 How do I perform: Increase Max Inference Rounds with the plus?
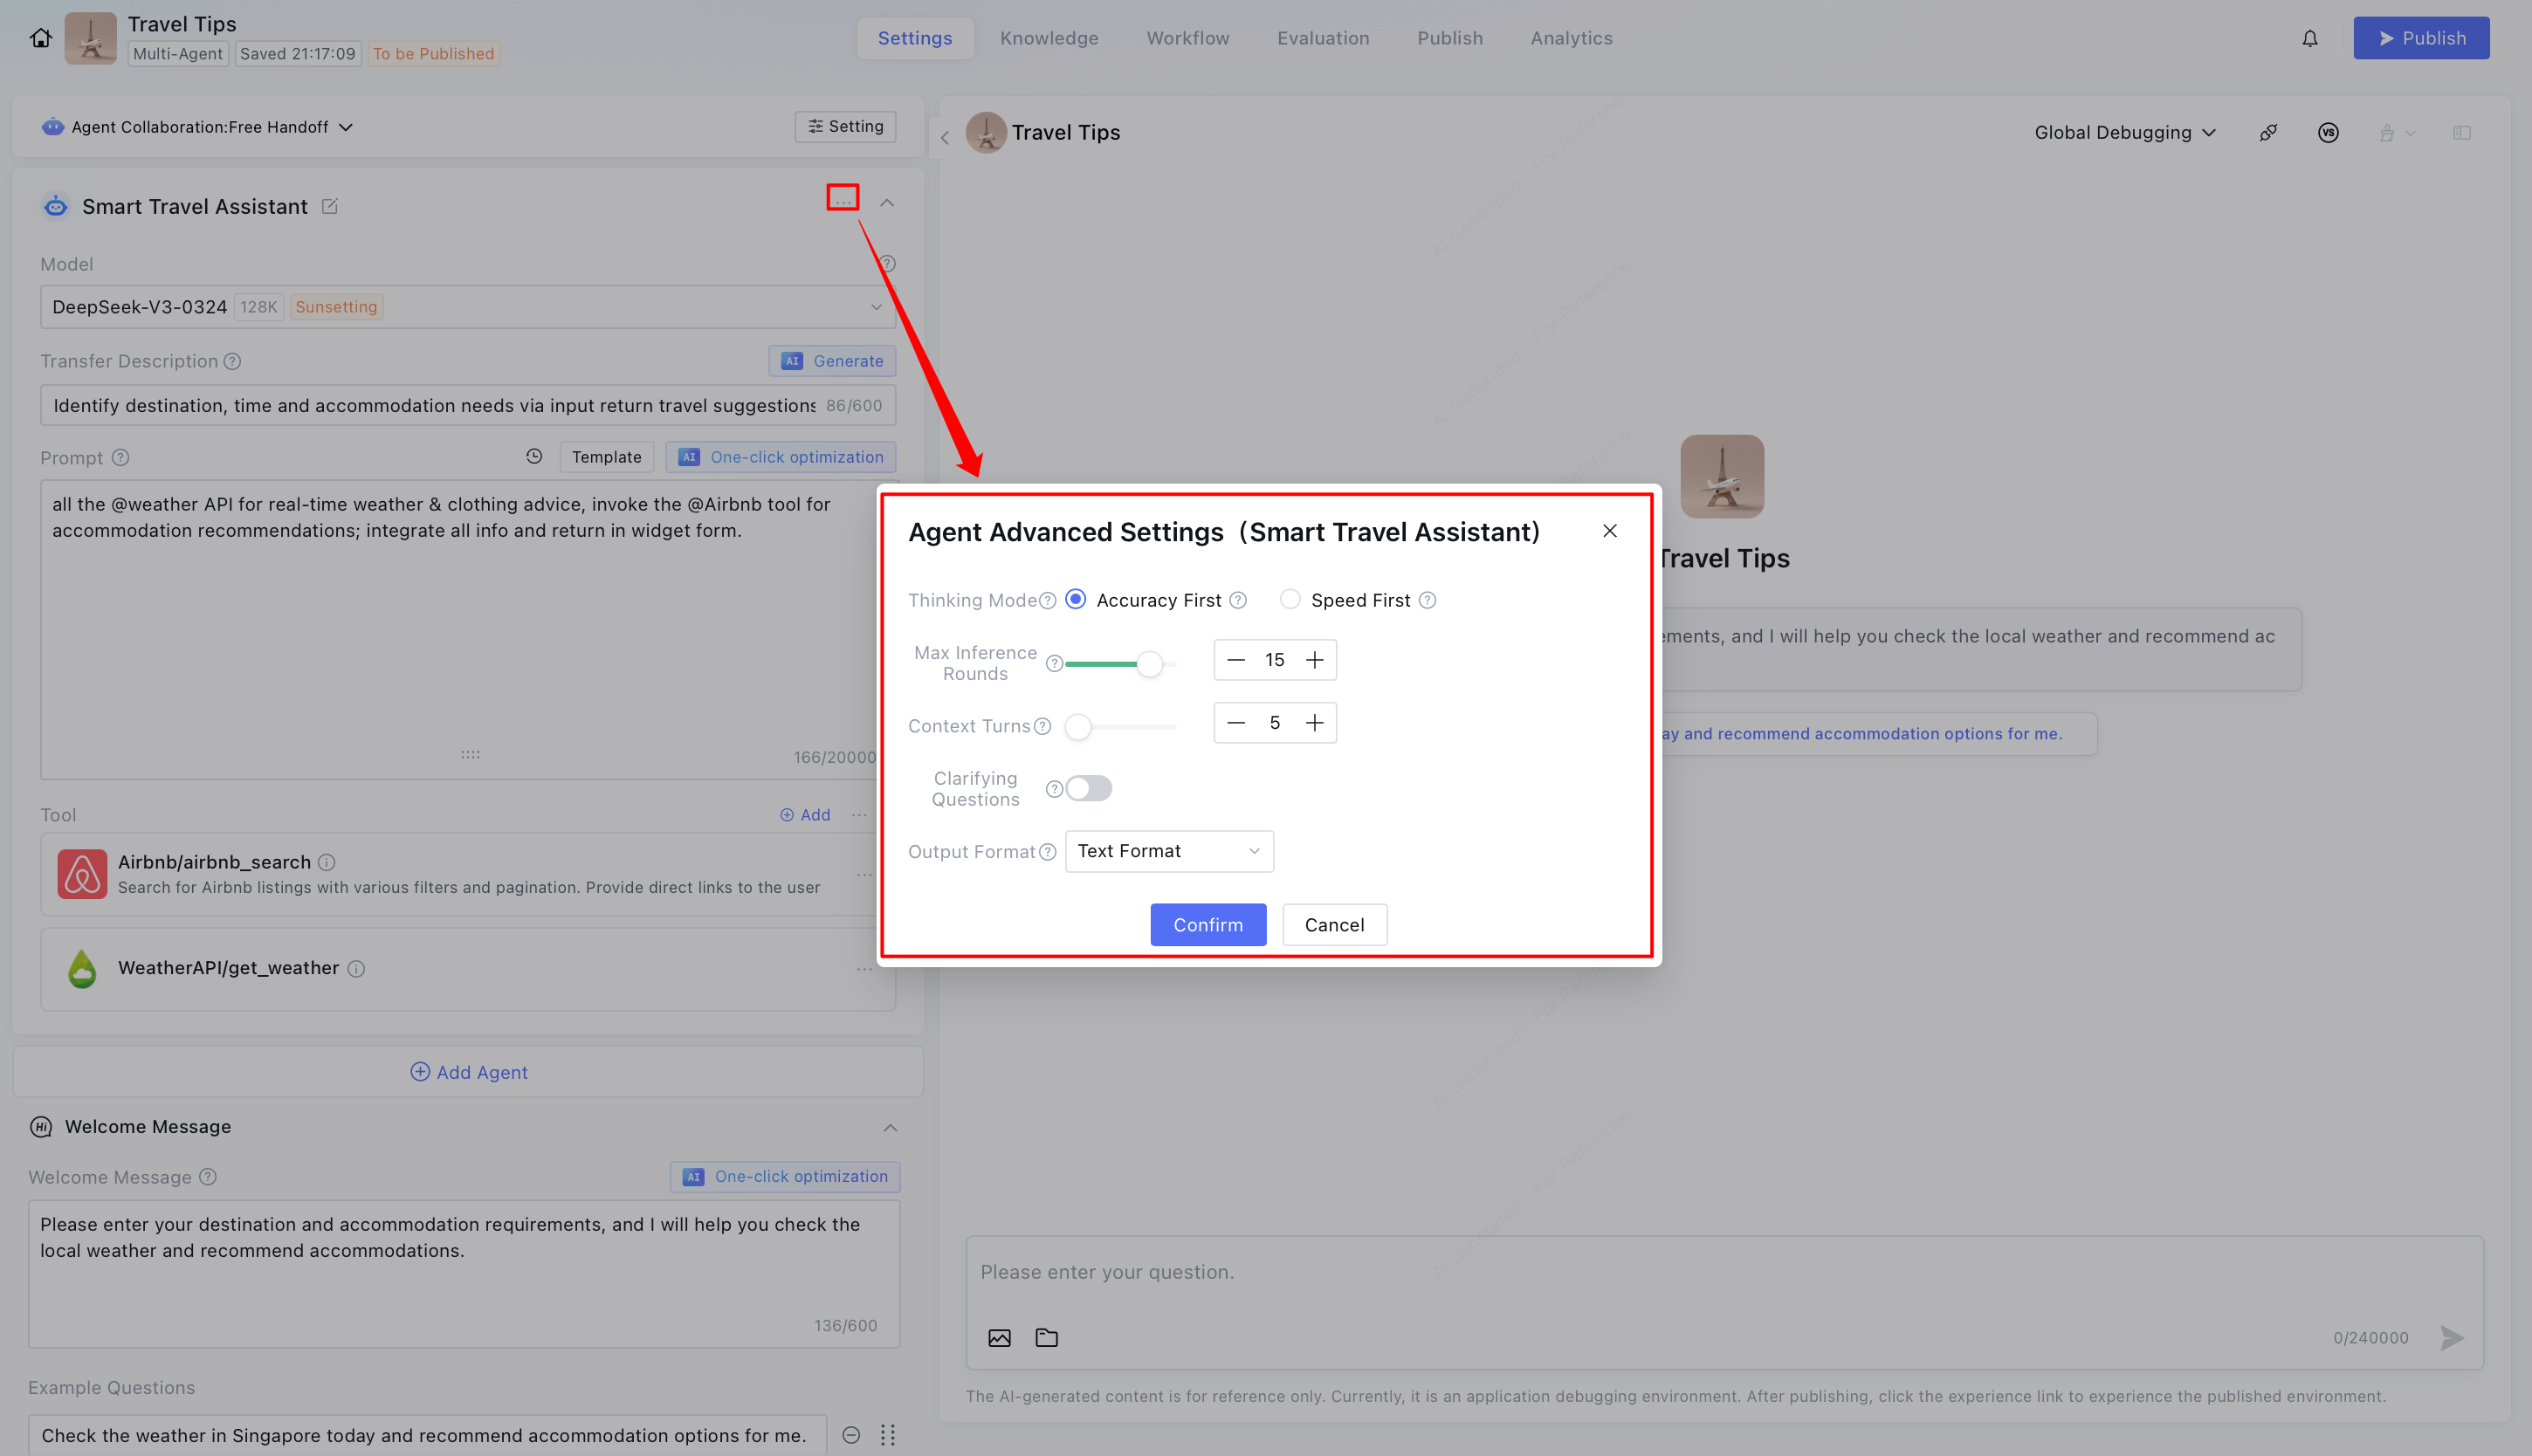[x=1314, y=660]
